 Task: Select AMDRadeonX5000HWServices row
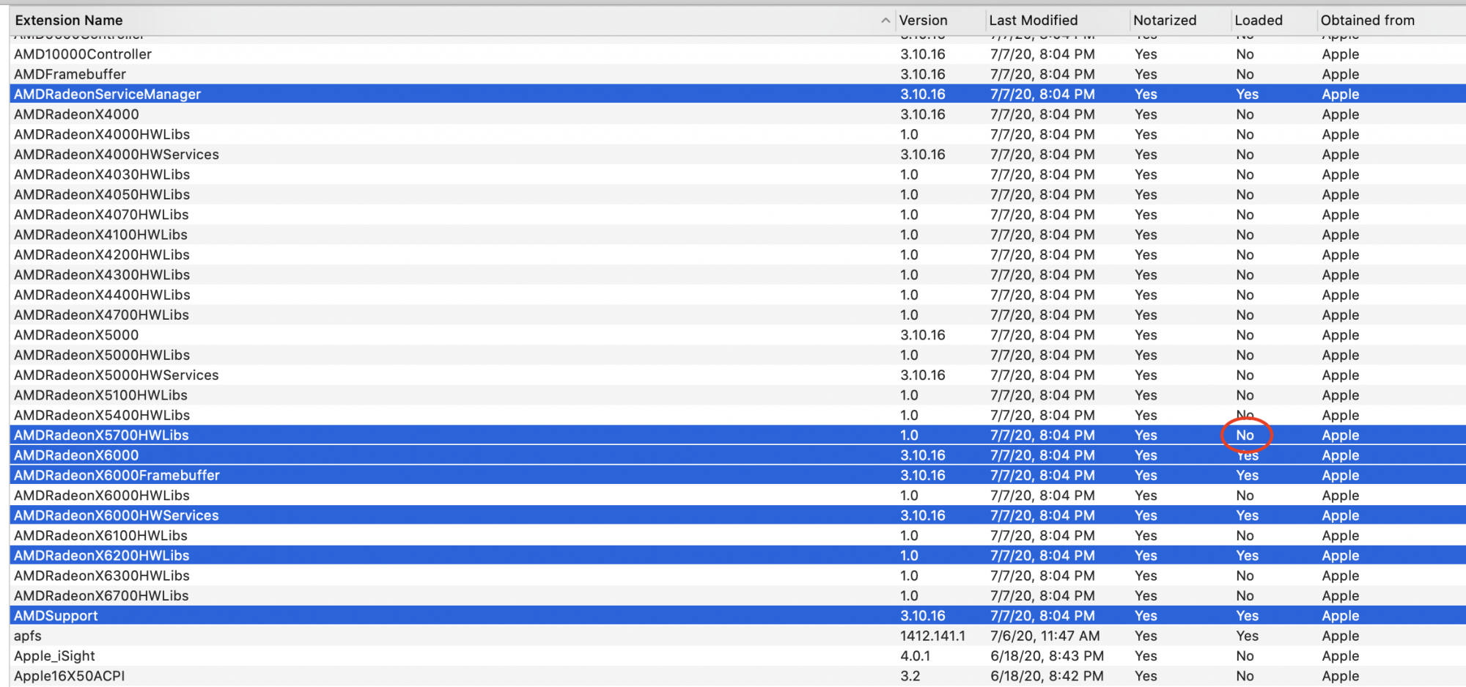pyautogui.click(x=737, y=375)
